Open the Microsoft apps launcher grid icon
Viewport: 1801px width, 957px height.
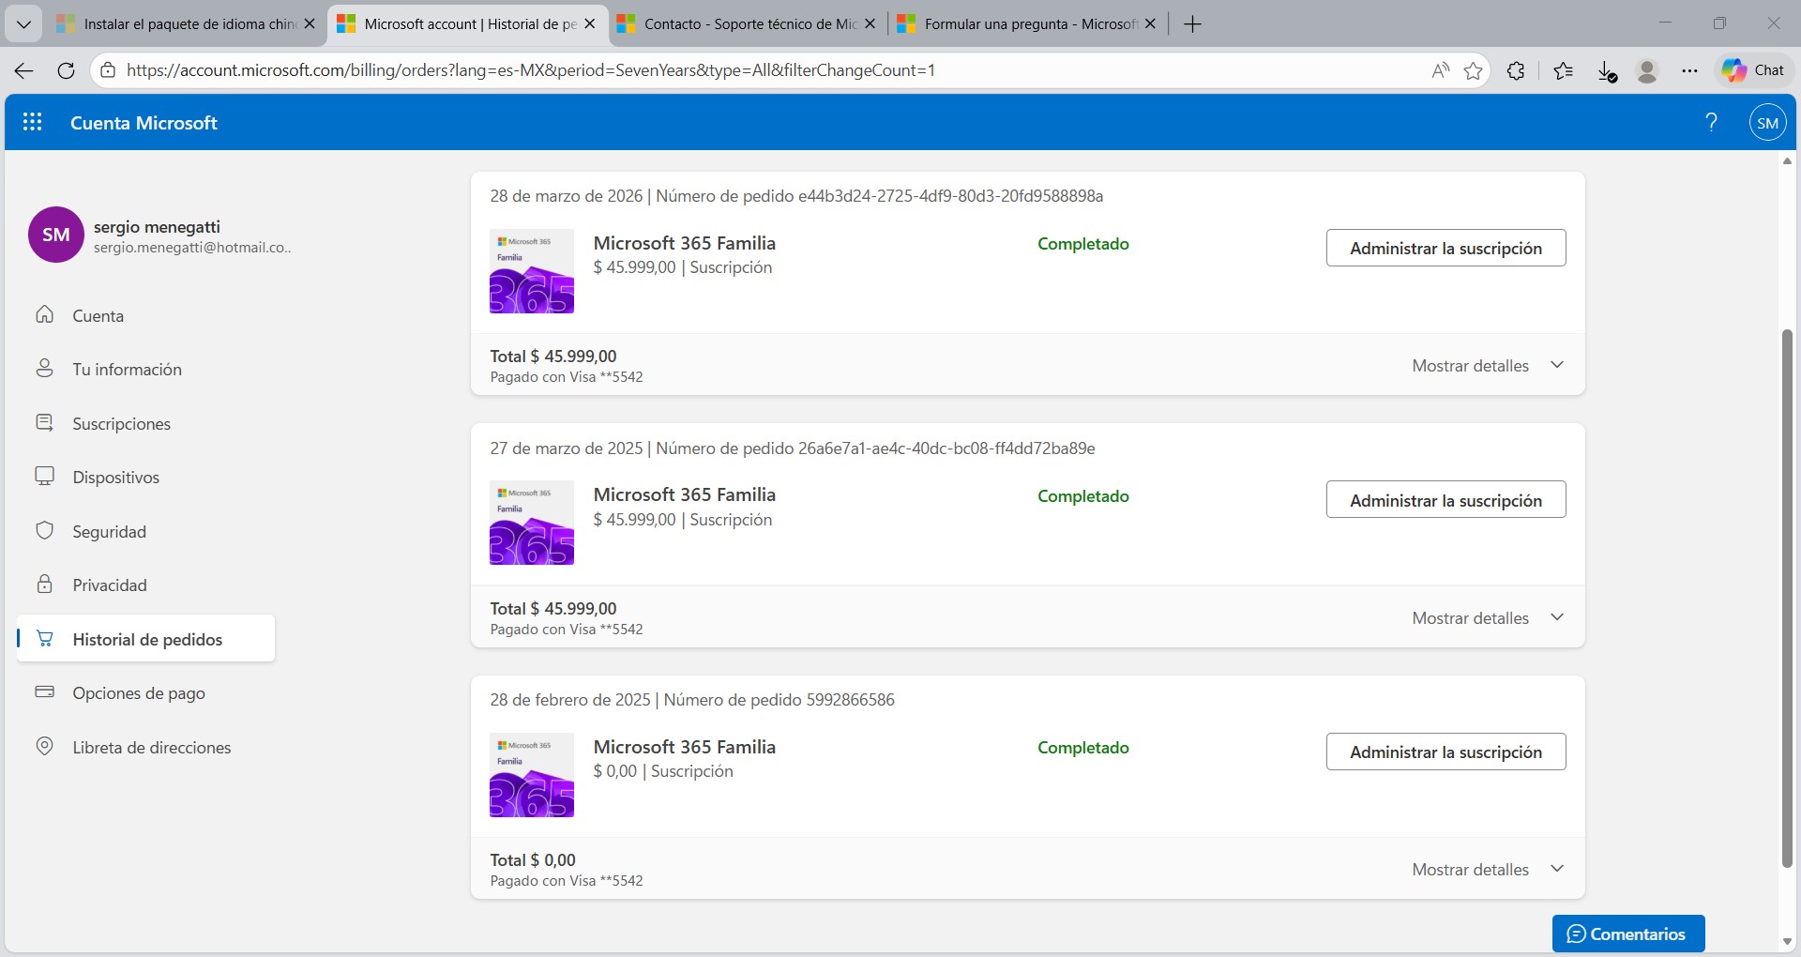pos(33,122)
